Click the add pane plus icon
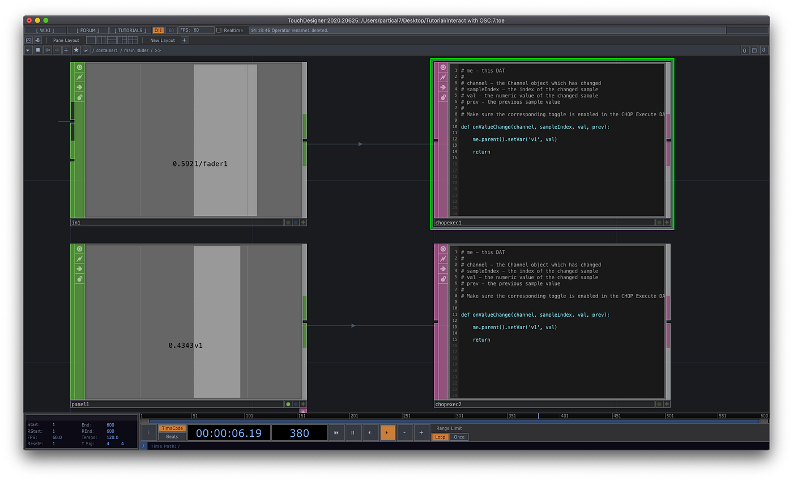The image size is (793, 481). (66, 50)
